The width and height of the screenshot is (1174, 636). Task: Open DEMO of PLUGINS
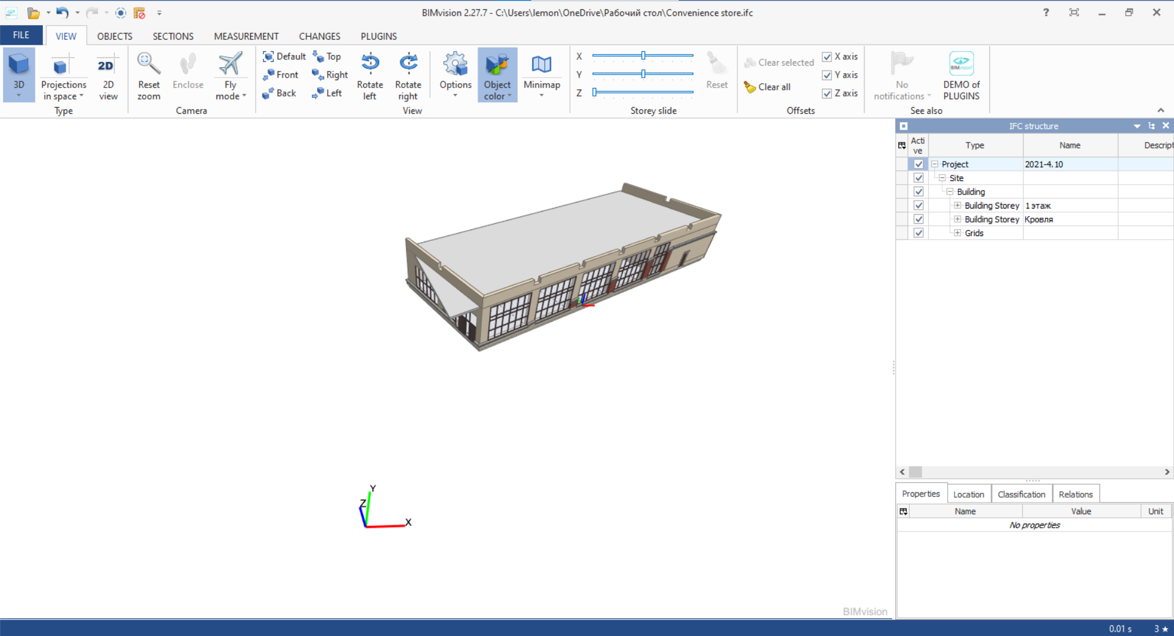coord(961,76)
